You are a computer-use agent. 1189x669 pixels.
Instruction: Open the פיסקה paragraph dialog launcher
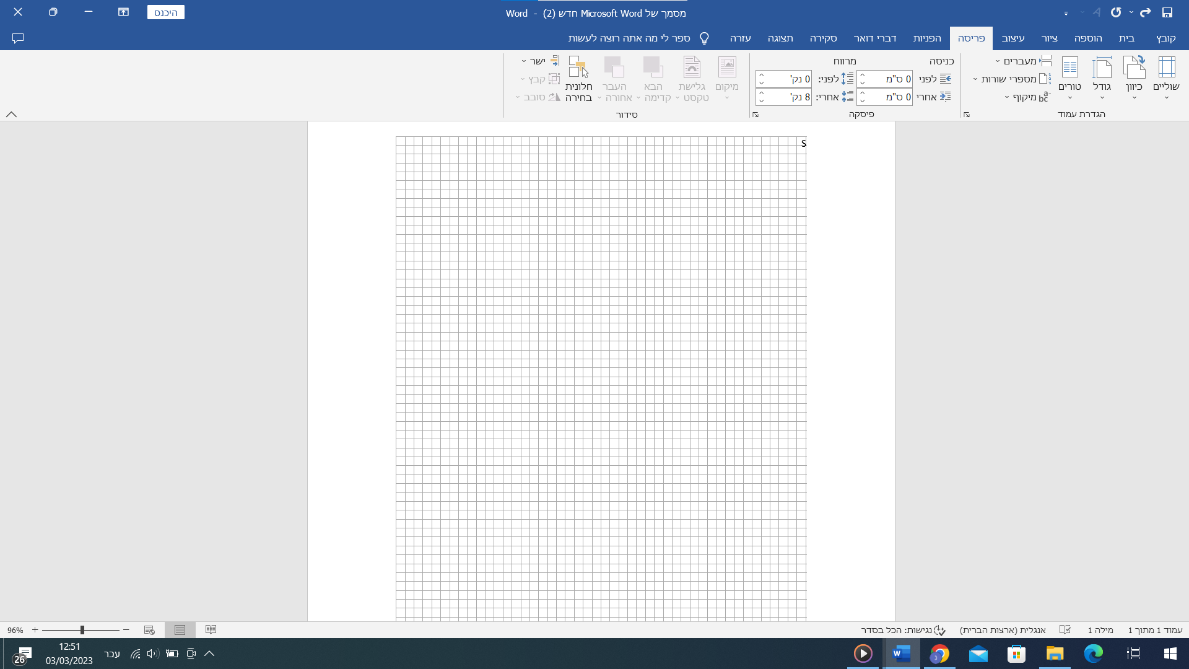pos(756,115)
